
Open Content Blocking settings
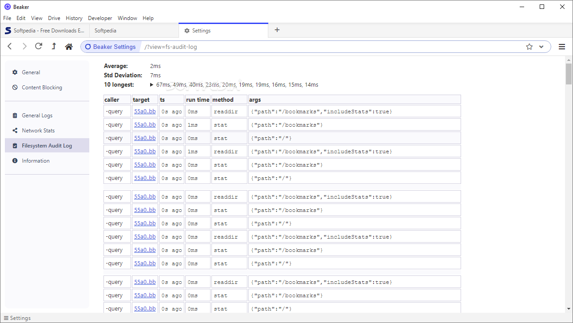[x=47, y=88]
